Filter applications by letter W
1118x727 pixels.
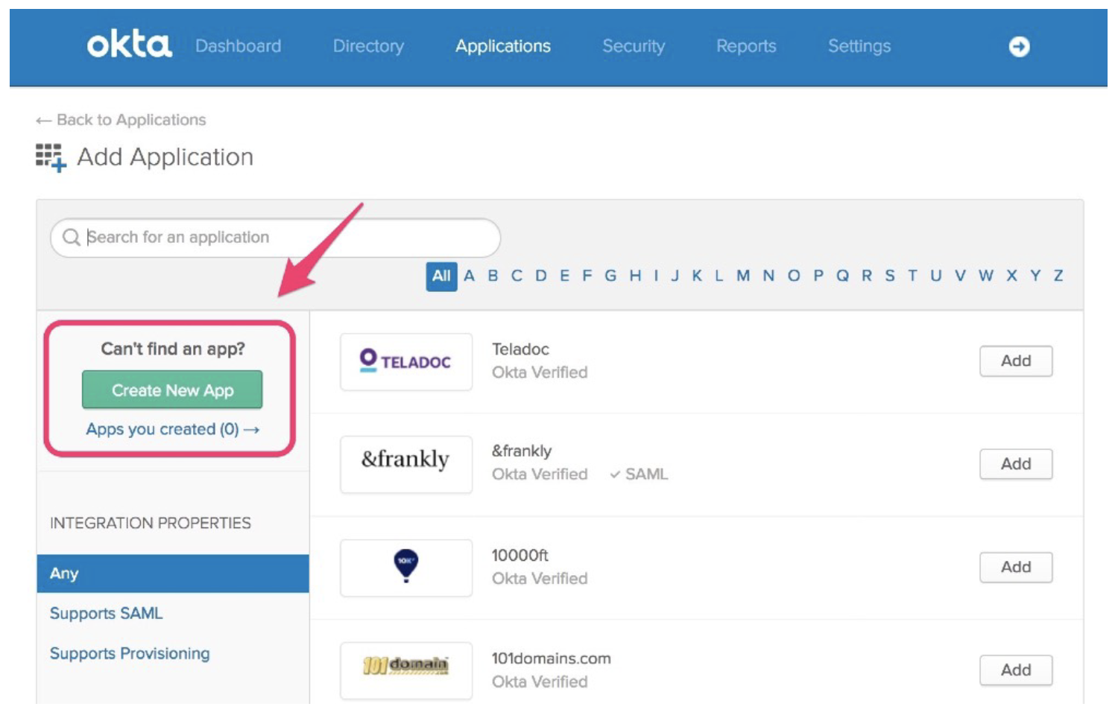point(986,276)
